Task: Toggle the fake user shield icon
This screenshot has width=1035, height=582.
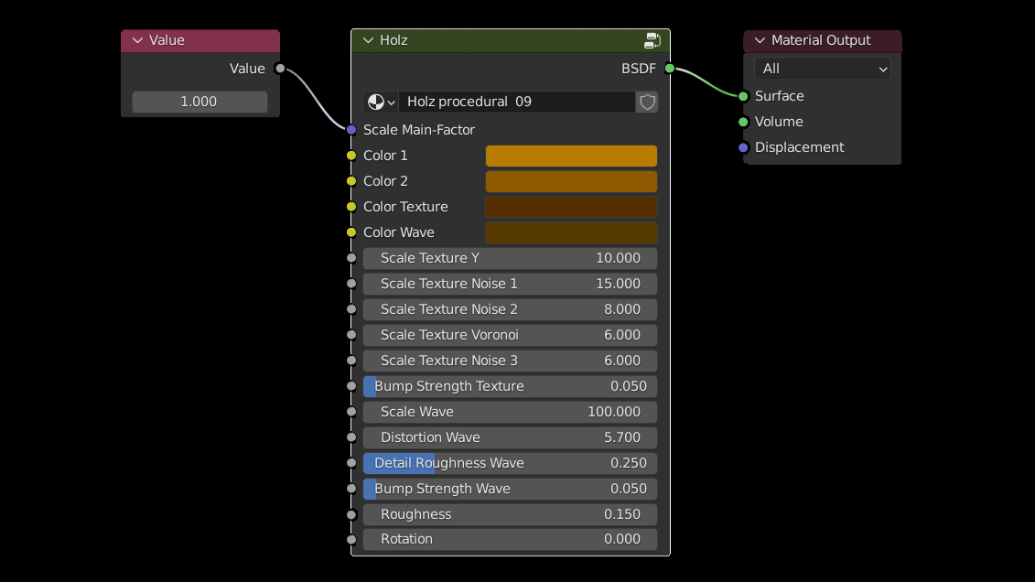Action: (x=647, y=102)
